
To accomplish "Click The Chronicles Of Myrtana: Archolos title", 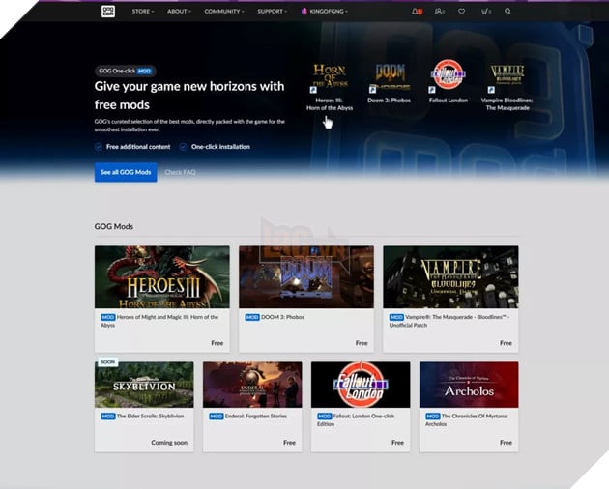I will (x=467, y=419).
